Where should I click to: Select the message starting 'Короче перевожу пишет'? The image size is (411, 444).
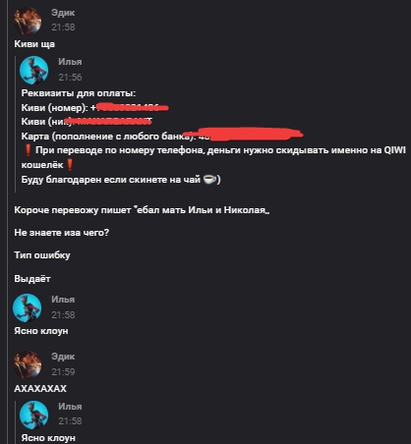click(x=142, y=210)
